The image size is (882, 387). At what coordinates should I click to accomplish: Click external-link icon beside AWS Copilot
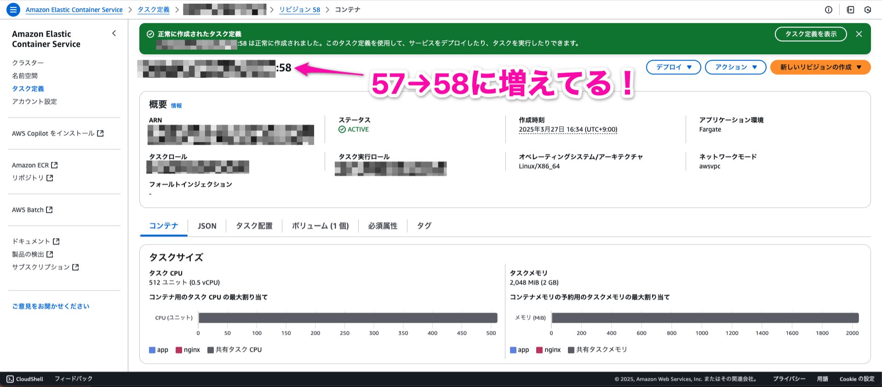click(100, 133)
